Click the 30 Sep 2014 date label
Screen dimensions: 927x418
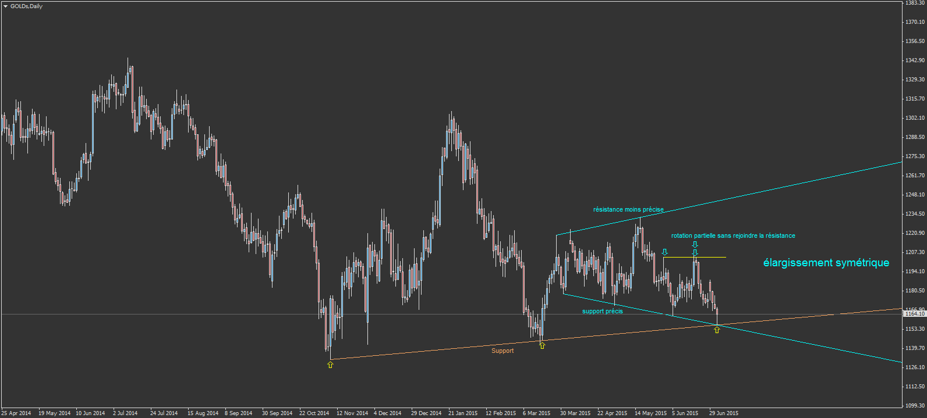tap(277, 413)
